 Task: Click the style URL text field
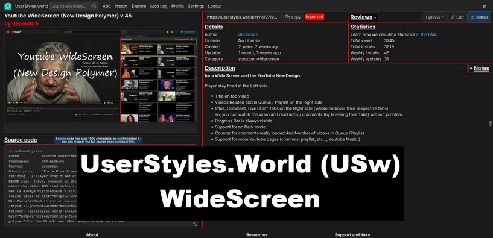[x=243, y=17]
